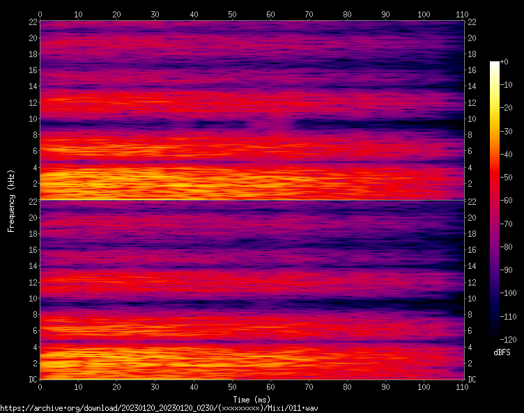The image size is (524, 413).
Task: Click the 100 ms tick on the top time axis
Action: (424, 14)
